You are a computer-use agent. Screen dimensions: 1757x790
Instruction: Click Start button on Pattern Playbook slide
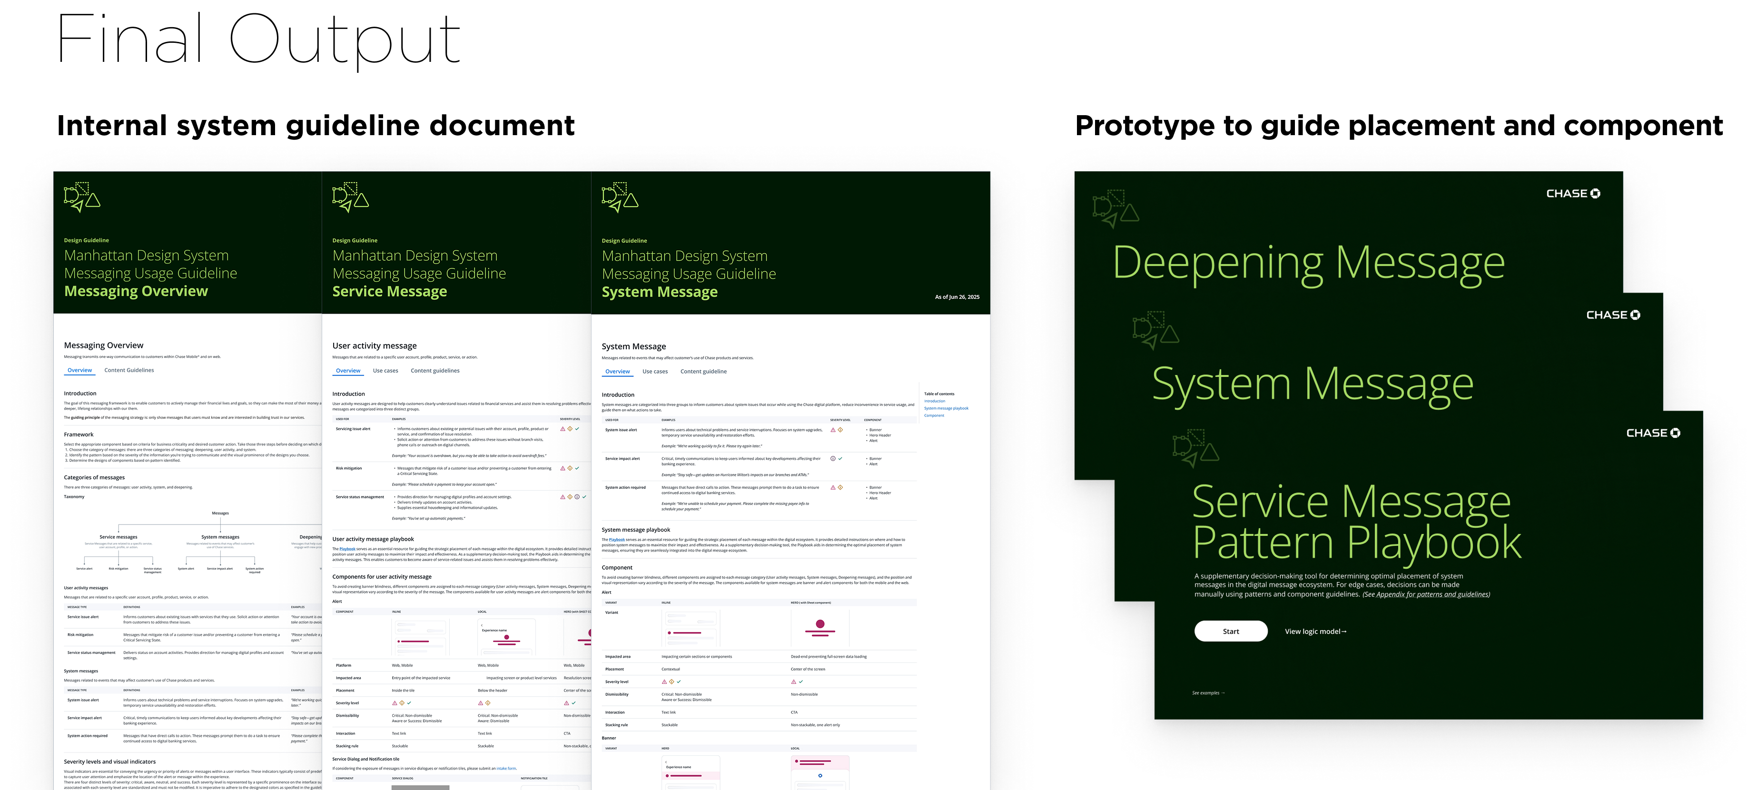pyautogui.click(x=1231, y=631)
